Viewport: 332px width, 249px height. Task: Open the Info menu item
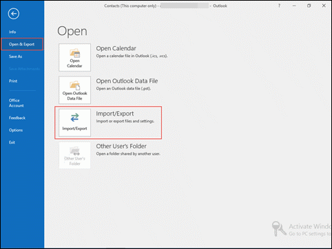point(12,32)
